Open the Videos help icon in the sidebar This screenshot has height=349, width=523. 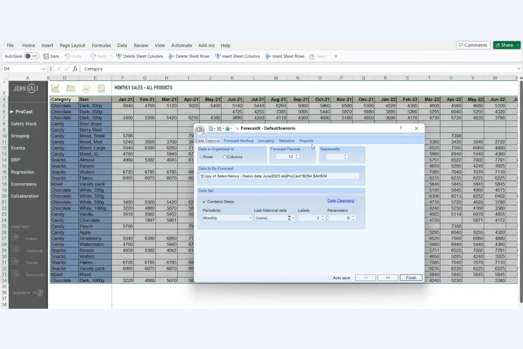tap(16, 238)
